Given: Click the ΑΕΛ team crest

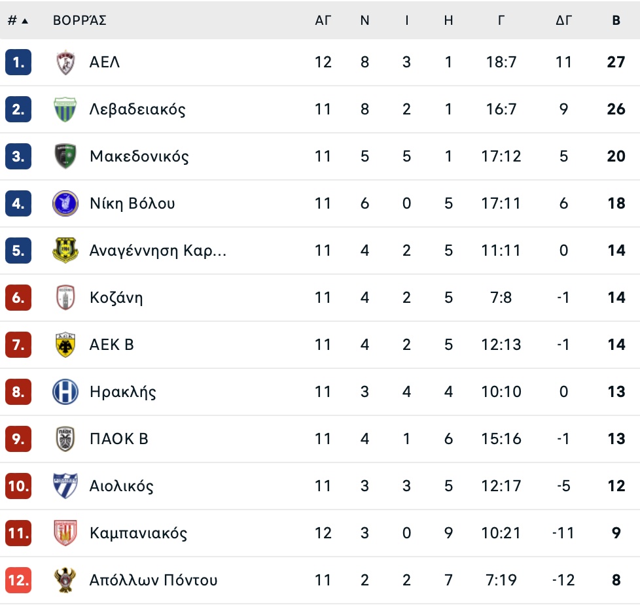Looking at the screenshot, I should [x=65, y=62].
